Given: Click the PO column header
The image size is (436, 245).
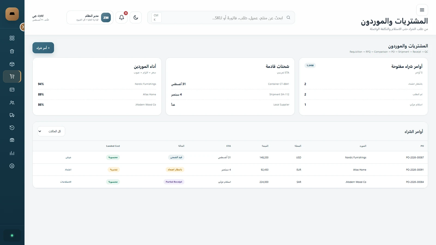Looking at the screenshot, I should click(x=422, y=146).
